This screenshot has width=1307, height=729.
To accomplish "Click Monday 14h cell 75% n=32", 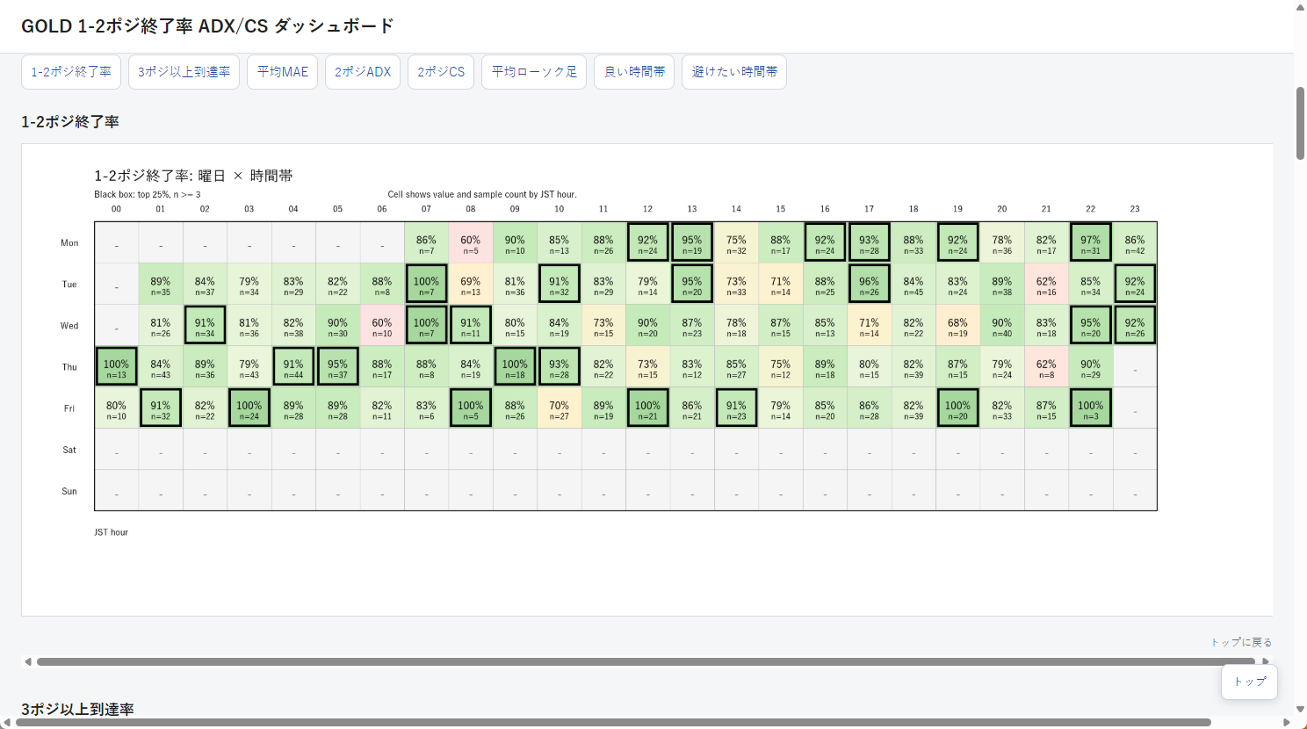I will click(736, 242).
